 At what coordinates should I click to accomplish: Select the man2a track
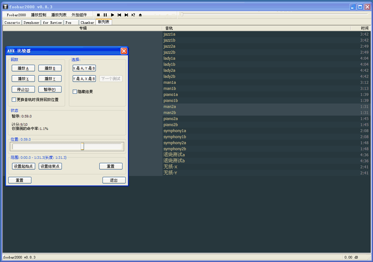266,107
